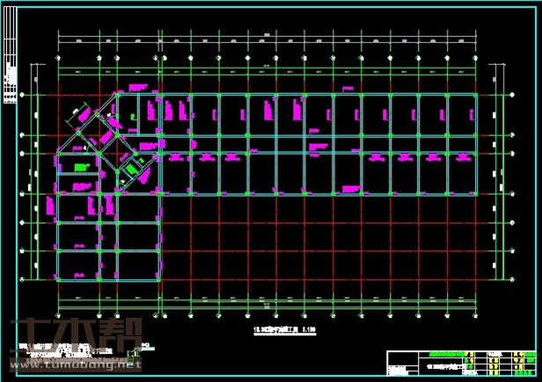The width and height of the screenshot is (542, 382).
Task: Click the vertical dimension chain on left side
Action: point(35,176)
